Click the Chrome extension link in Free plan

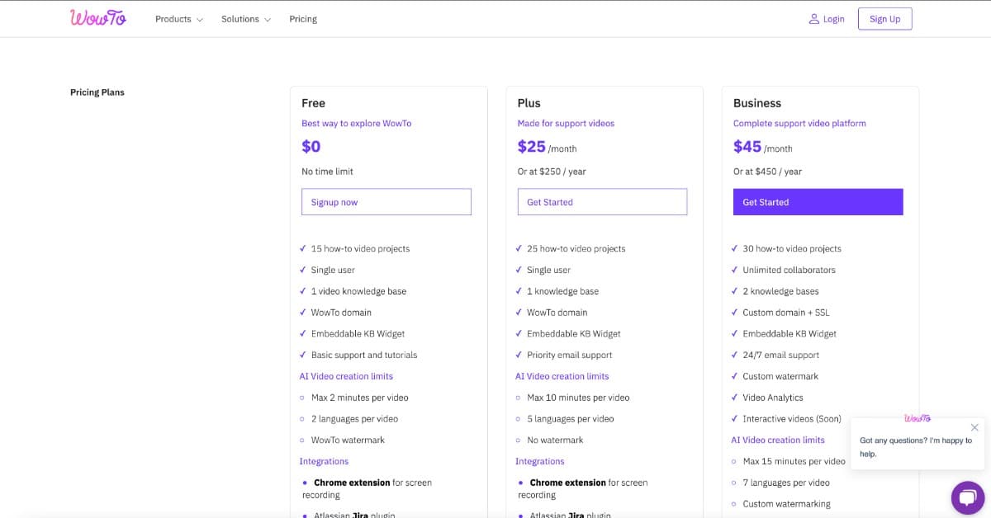click(x=352, y=483)
